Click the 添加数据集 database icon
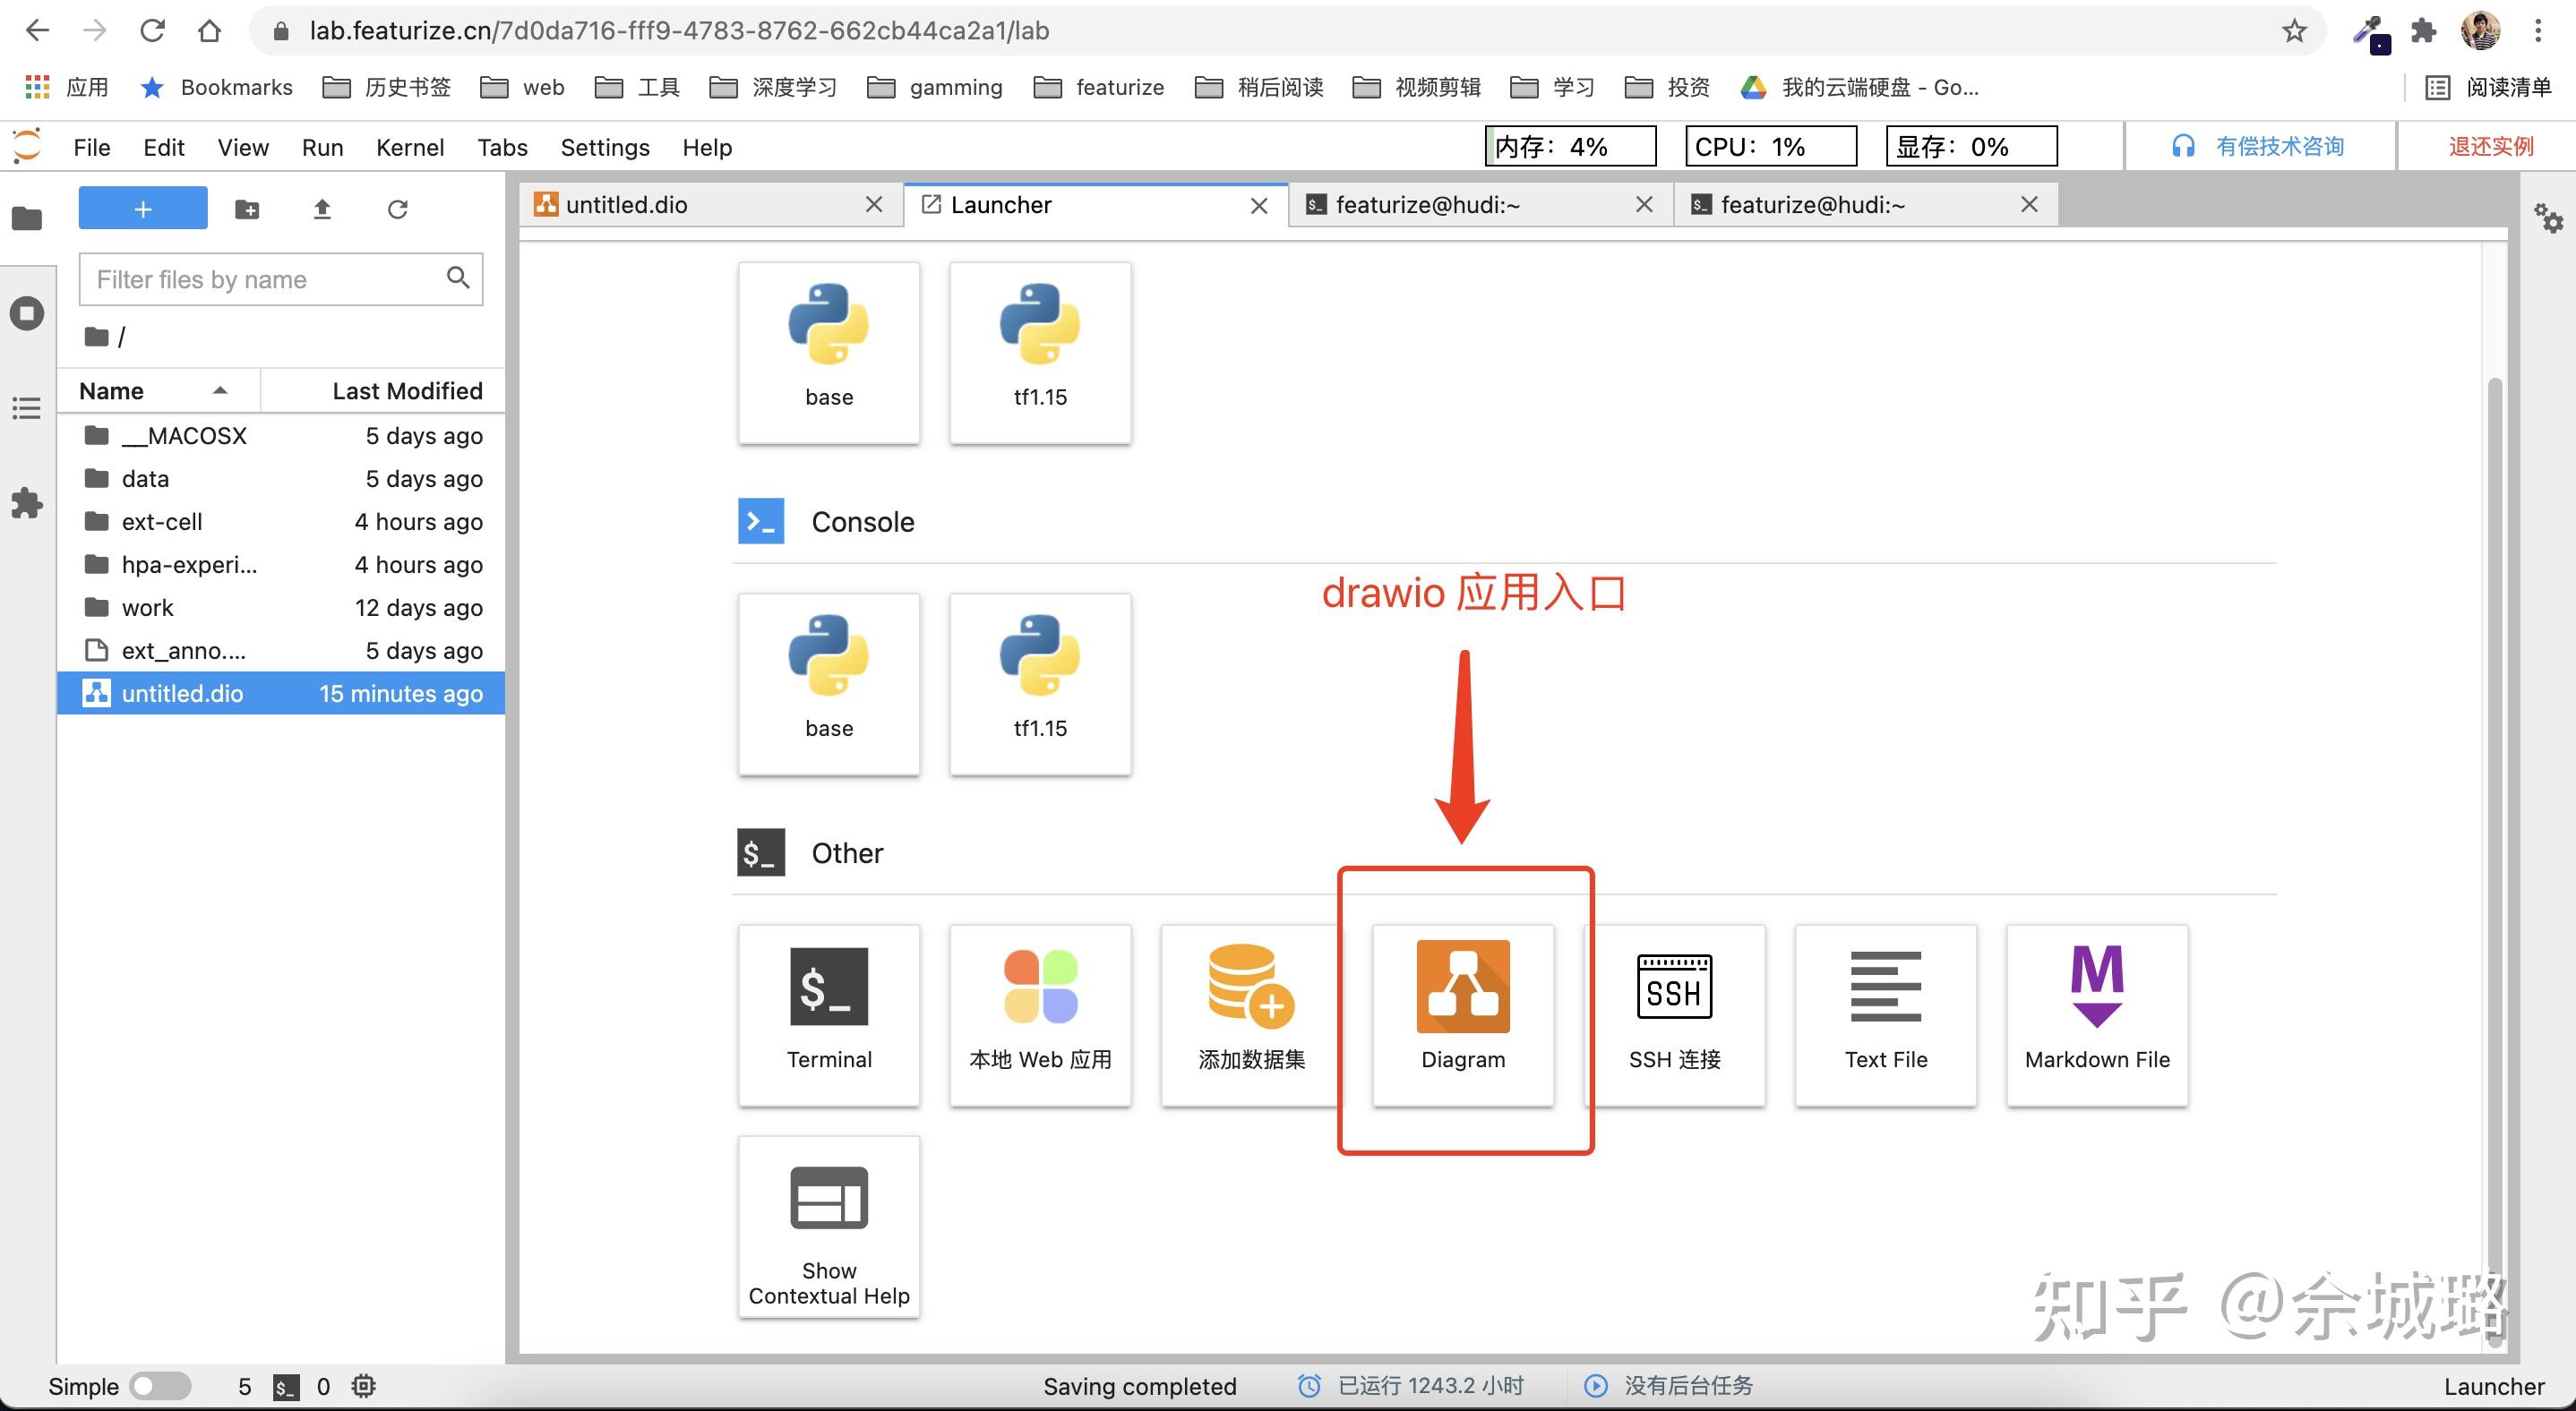 click(x=1250, y=986)
